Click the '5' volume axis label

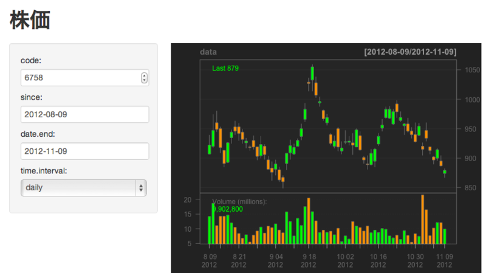190,244
